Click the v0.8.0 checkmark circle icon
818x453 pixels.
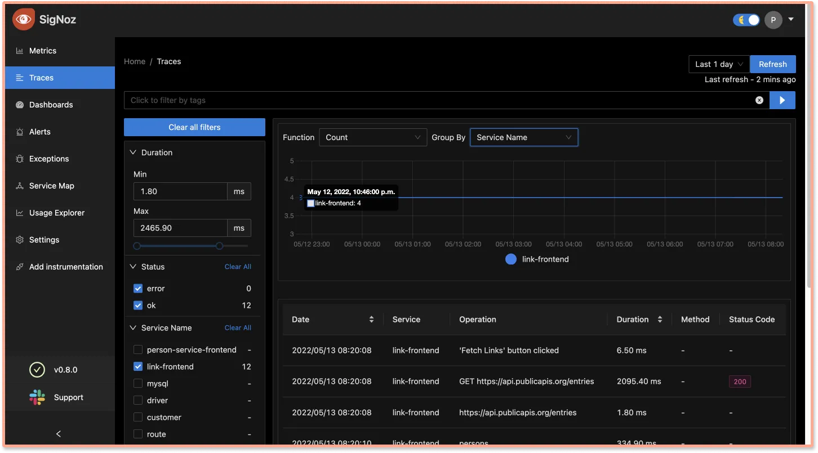37,370
